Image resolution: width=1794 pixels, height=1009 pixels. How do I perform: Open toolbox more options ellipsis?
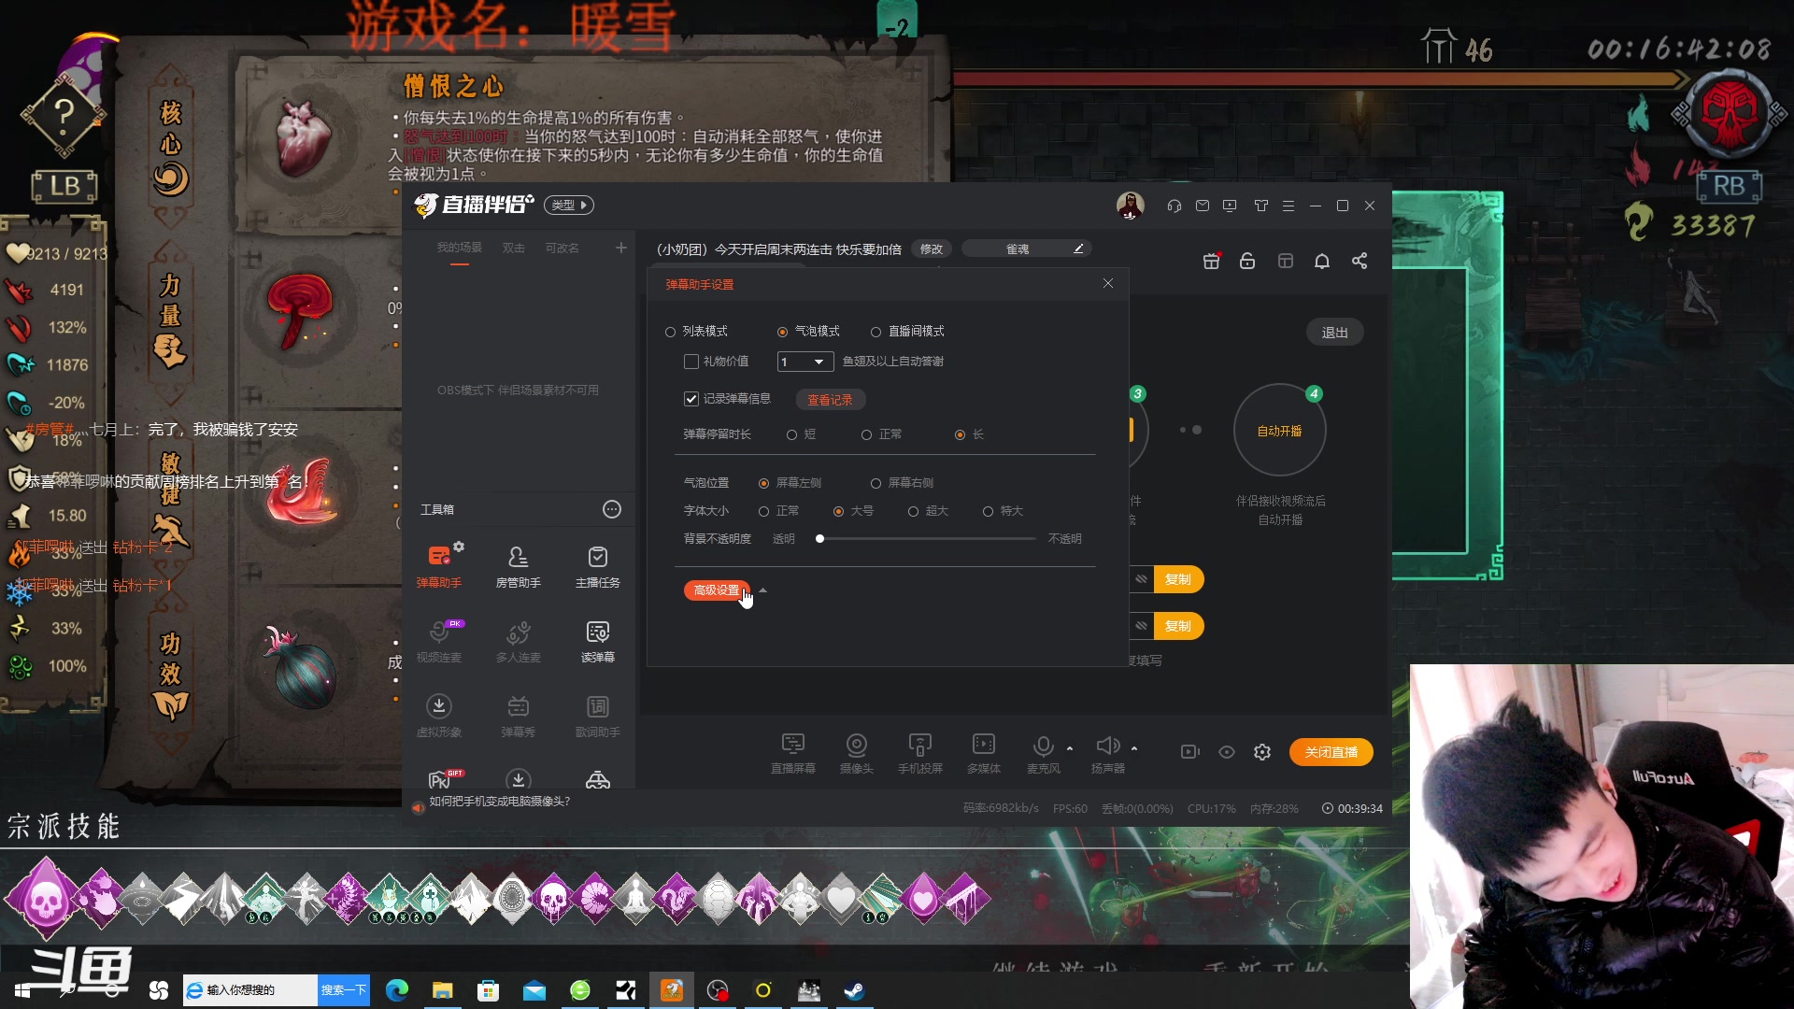click(612, 509)
